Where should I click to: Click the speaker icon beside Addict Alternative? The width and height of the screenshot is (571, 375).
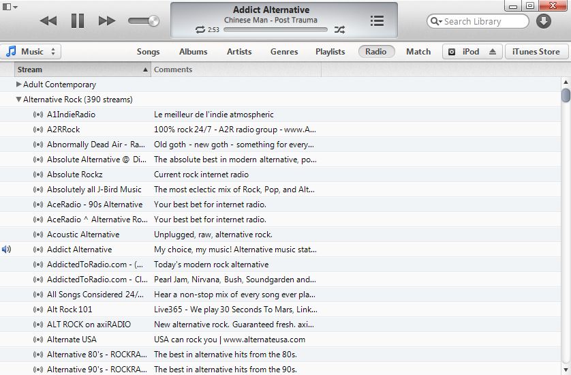tap(7, 250)
